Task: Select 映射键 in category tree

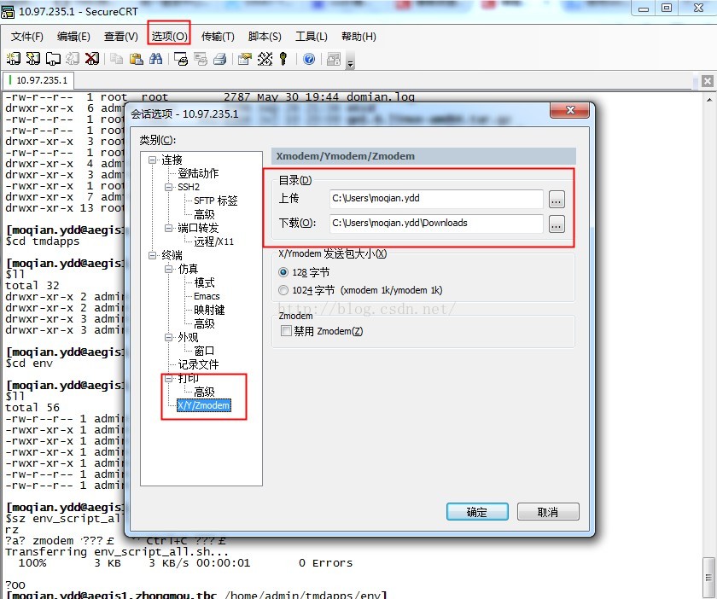Action: tap(209, 310)
